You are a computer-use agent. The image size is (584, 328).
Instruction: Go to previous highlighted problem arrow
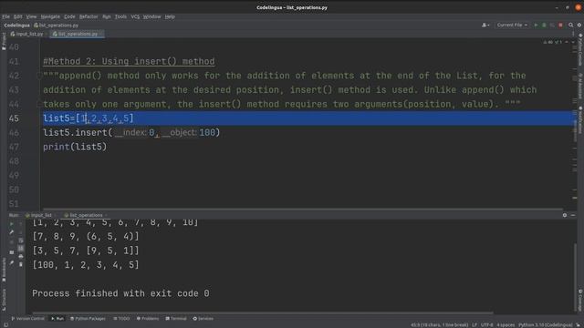coord(567,42)
